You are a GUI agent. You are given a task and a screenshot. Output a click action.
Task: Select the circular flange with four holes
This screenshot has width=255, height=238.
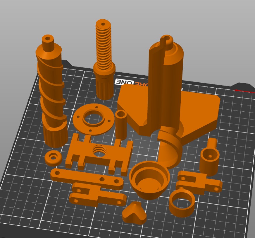tap(94, 119)
